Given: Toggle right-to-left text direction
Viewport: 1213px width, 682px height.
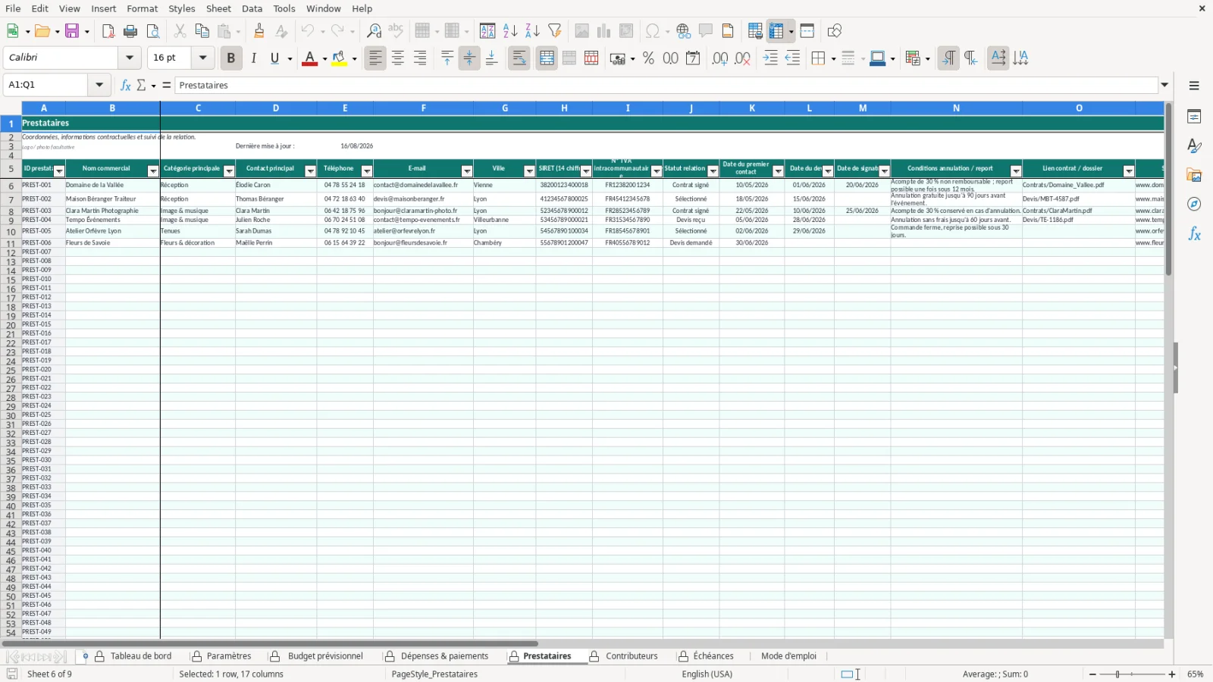Looking at the screenshot, I should click(971, 58).
